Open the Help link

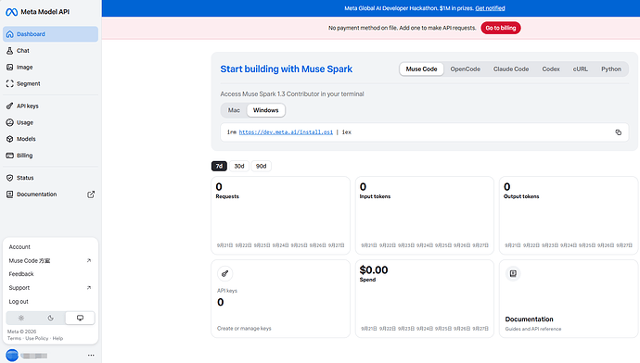(x=58, y=338)
